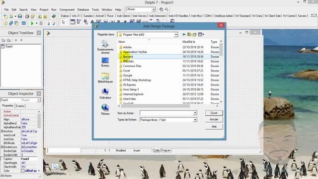Click the Aide button
The width and height of the screenshot is (318, 179).
214,126
